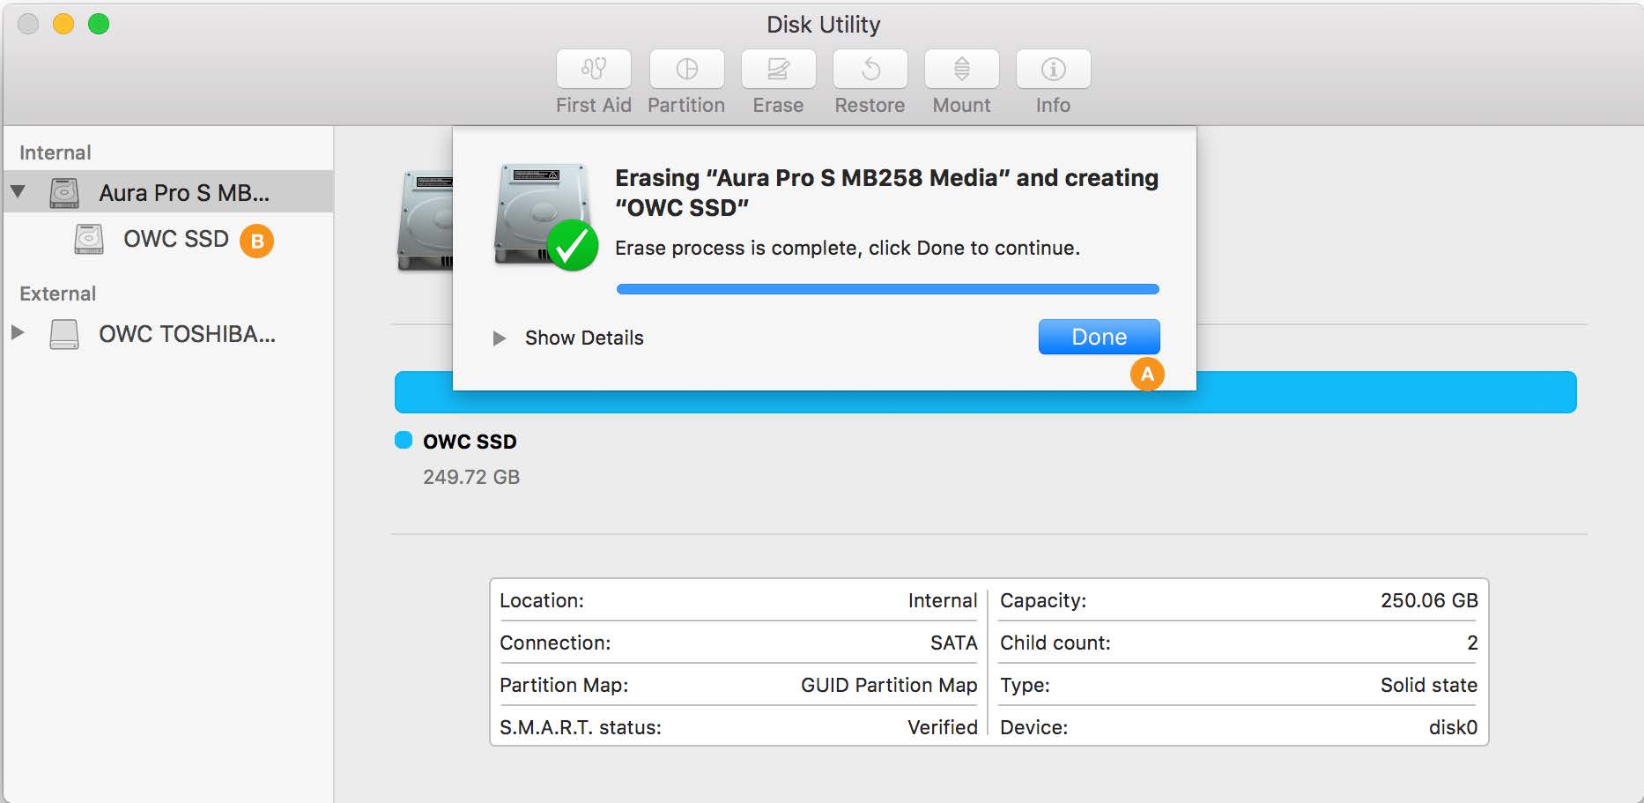This screenshot has height=803, width=1644.
Task: Open the Info toolbar icon
Action: tap(1053, 69)
